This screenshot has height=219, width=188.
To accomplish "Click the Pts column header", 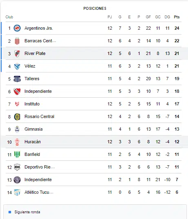I will [177, 17].
